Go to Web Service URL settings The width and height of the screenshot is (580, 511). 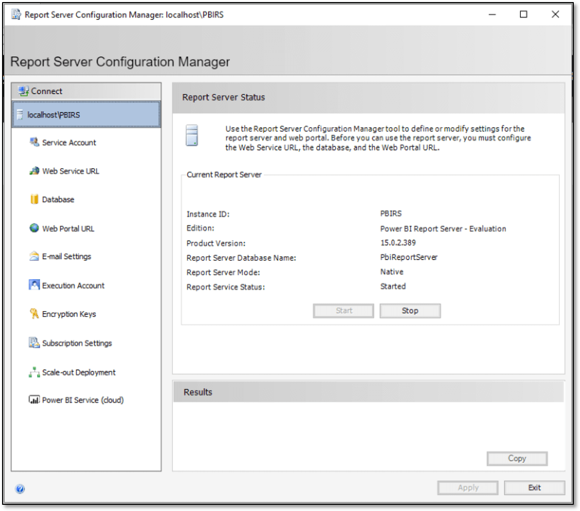click(71, 171)
